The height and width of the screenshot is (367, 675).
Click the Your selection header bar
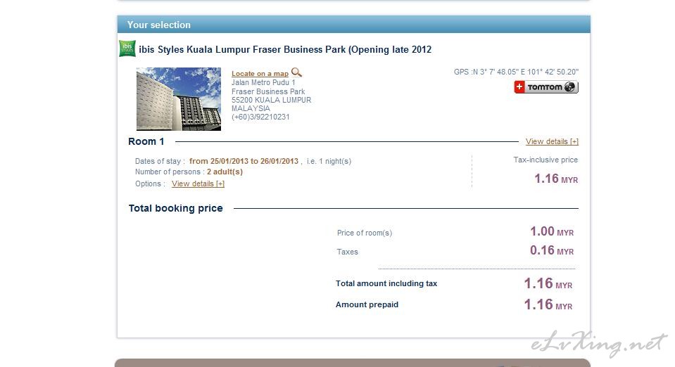click(354, 25)
